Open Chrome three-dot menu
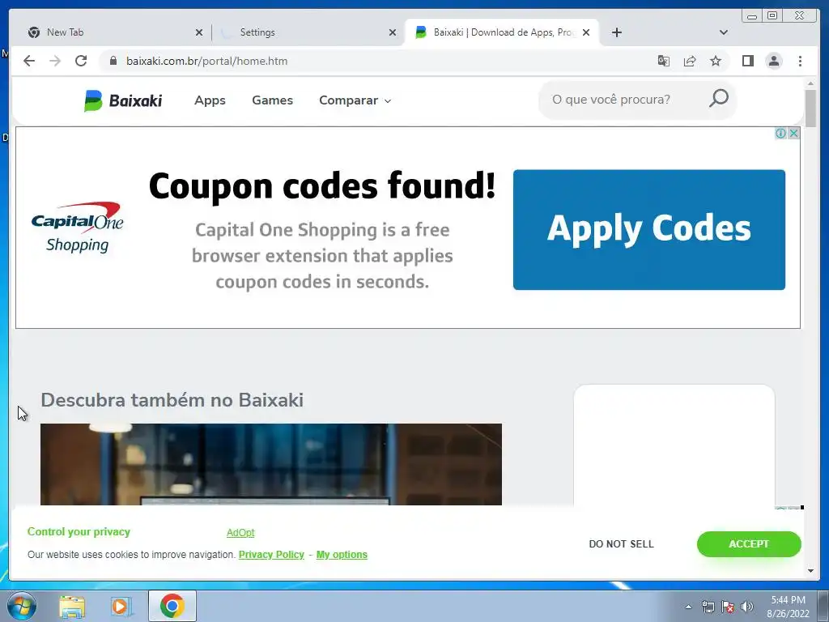Viewport: 829px width, 622px height. 800,61
